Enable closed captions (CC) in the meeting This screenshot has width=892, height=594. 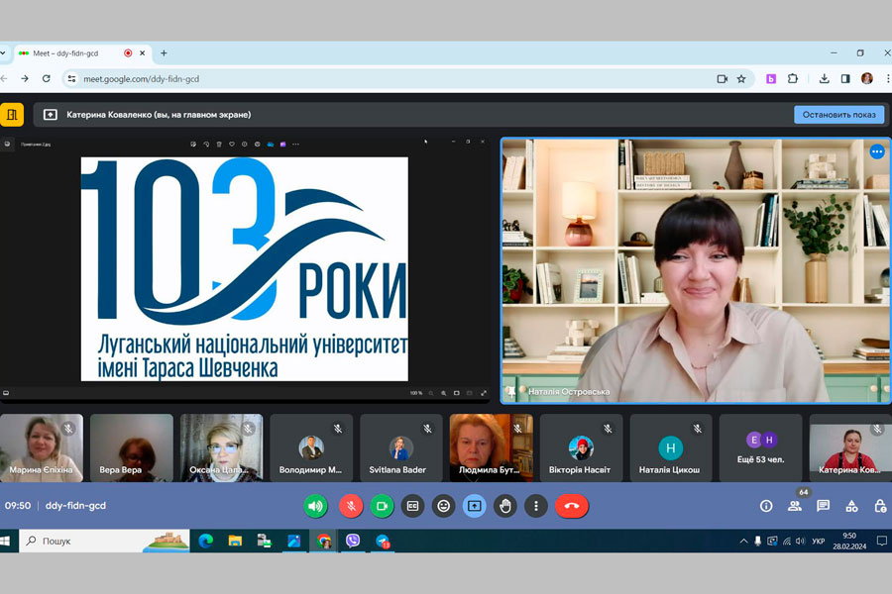(412, 506)
